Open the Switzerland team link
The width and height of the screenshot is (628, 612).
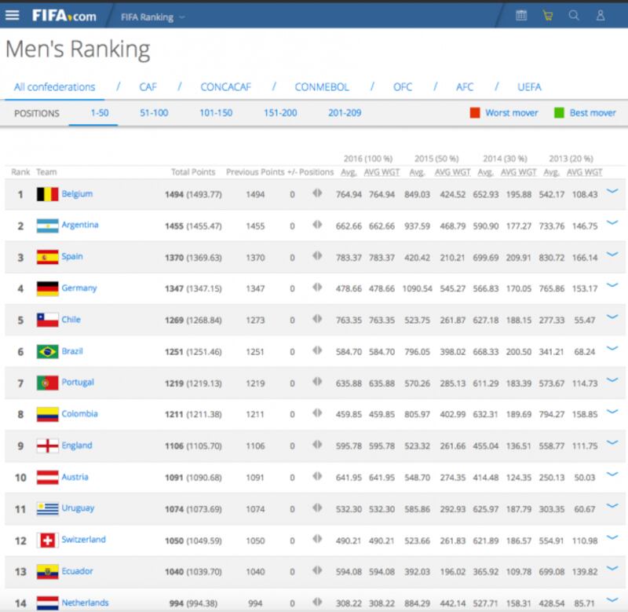(x=83, y=540)
